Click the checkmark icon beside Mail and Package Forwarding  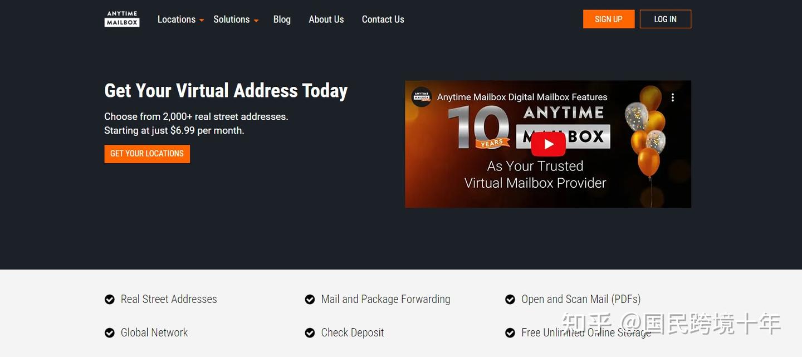tap(310, 300)
